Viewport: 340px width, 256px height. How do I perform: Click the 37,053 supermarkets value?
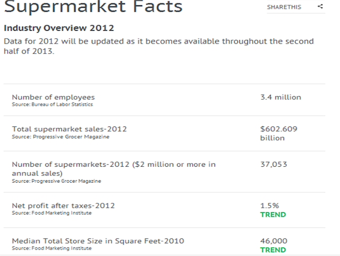[x=274, y=165]
